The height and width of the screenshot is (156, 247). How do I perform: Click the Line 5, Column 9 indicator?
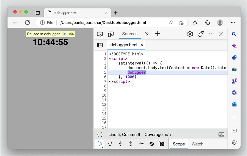click(x=124, y=135)
